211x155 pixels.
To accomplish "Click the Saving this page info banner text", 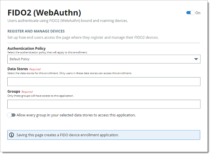I will 68,135.
